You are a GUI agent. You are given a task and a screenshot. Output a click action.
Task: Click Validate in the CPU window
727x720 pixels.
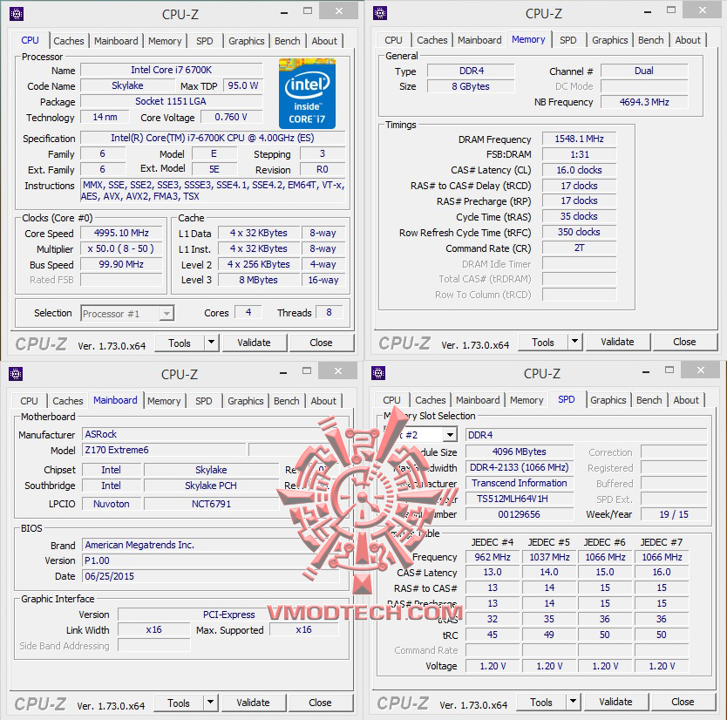tap(254, 343)
